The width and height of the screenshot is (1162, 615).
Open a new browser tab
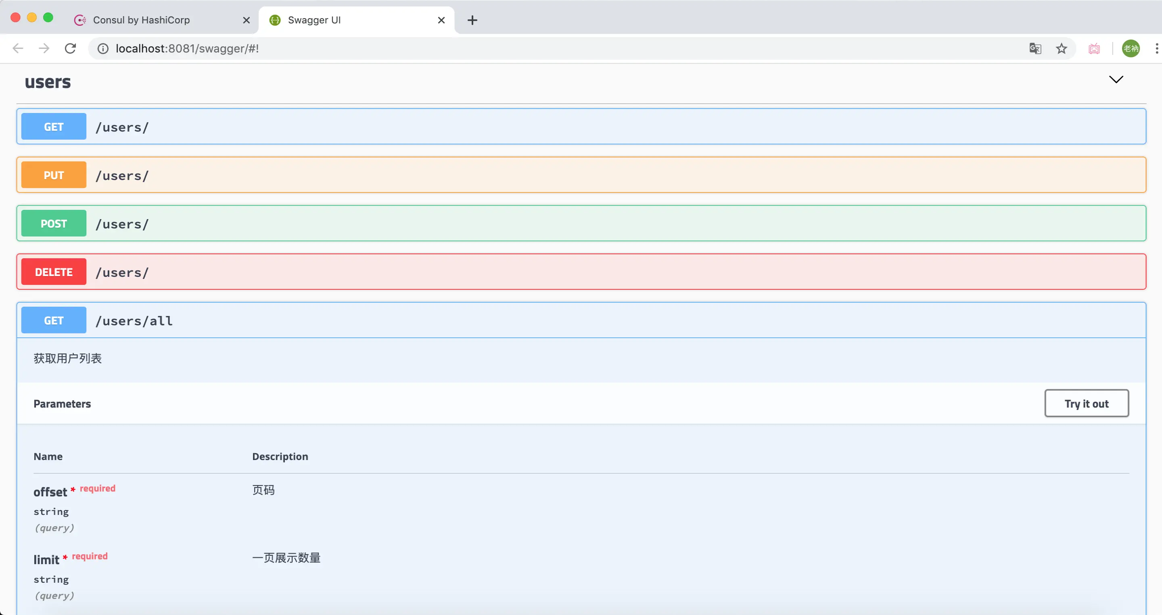click(472, 20)
